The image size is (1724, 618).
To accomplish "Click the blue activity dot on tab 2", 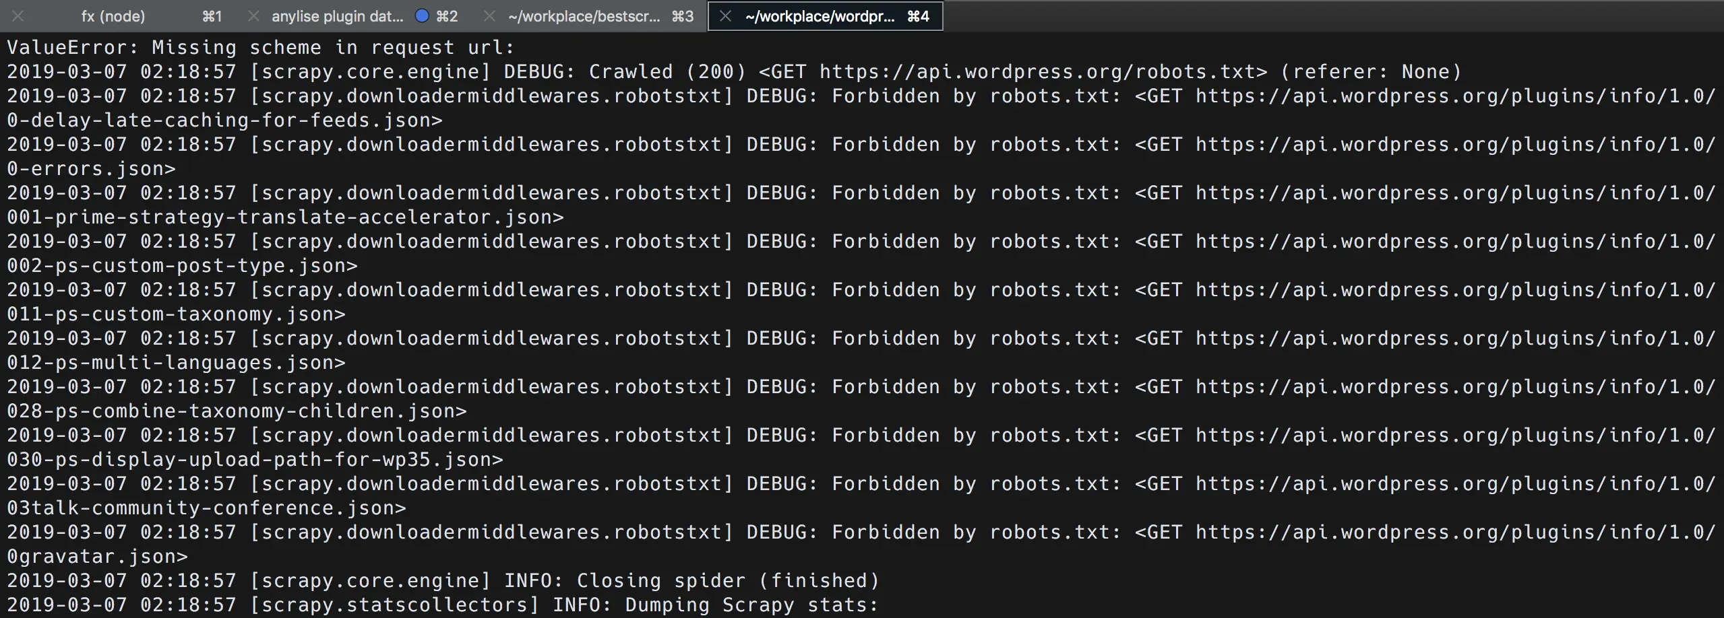I will point(422,15).
